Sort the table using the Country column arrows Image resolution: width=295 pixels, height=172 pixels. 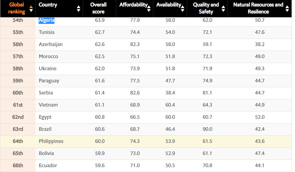[79, 8]
